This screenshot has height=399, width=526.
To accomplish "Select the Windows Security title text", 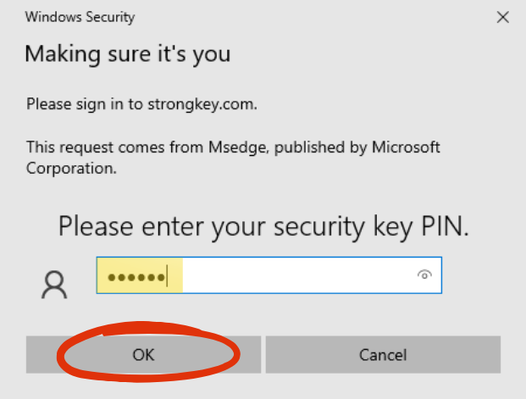I will [80, 17].
